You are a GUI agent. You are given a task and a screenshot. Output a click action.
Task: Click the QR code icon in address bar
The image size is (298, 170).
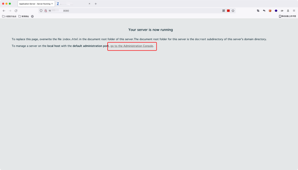point(223,11)
